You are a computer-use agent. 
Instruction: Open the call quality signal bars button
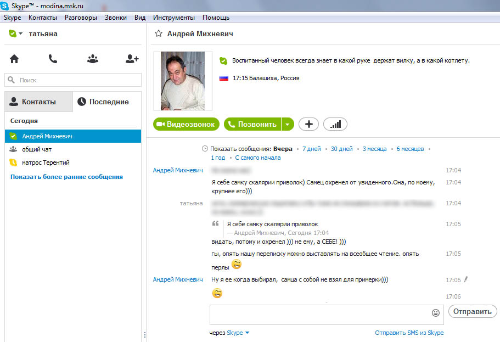[x=335, y=124]
